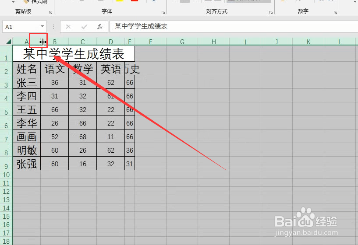Select the 数学 header cell
Viewport: 358px width, 245px height.
[83, 68]
